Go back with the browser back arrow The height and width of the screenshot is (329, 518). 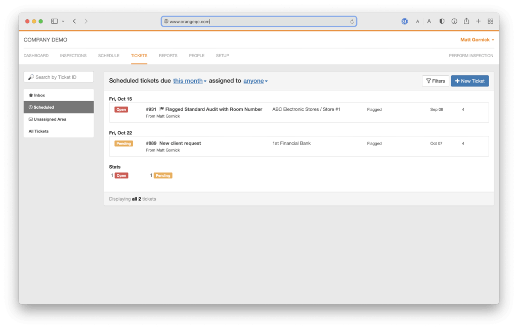point(74,21)
